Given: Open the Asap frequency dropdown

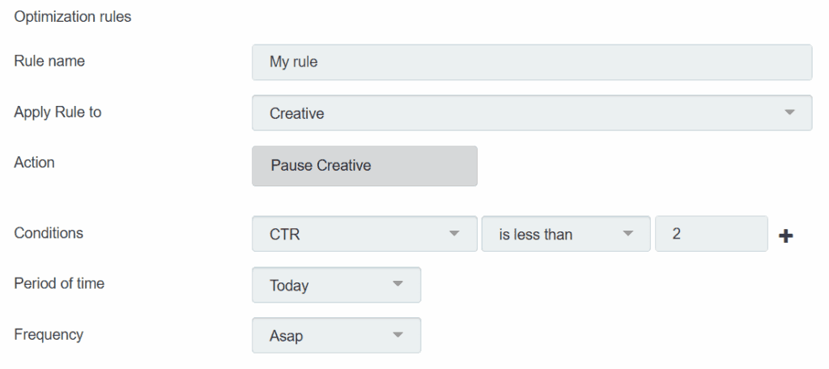Looking at the screenshot, I should point(336,335).
